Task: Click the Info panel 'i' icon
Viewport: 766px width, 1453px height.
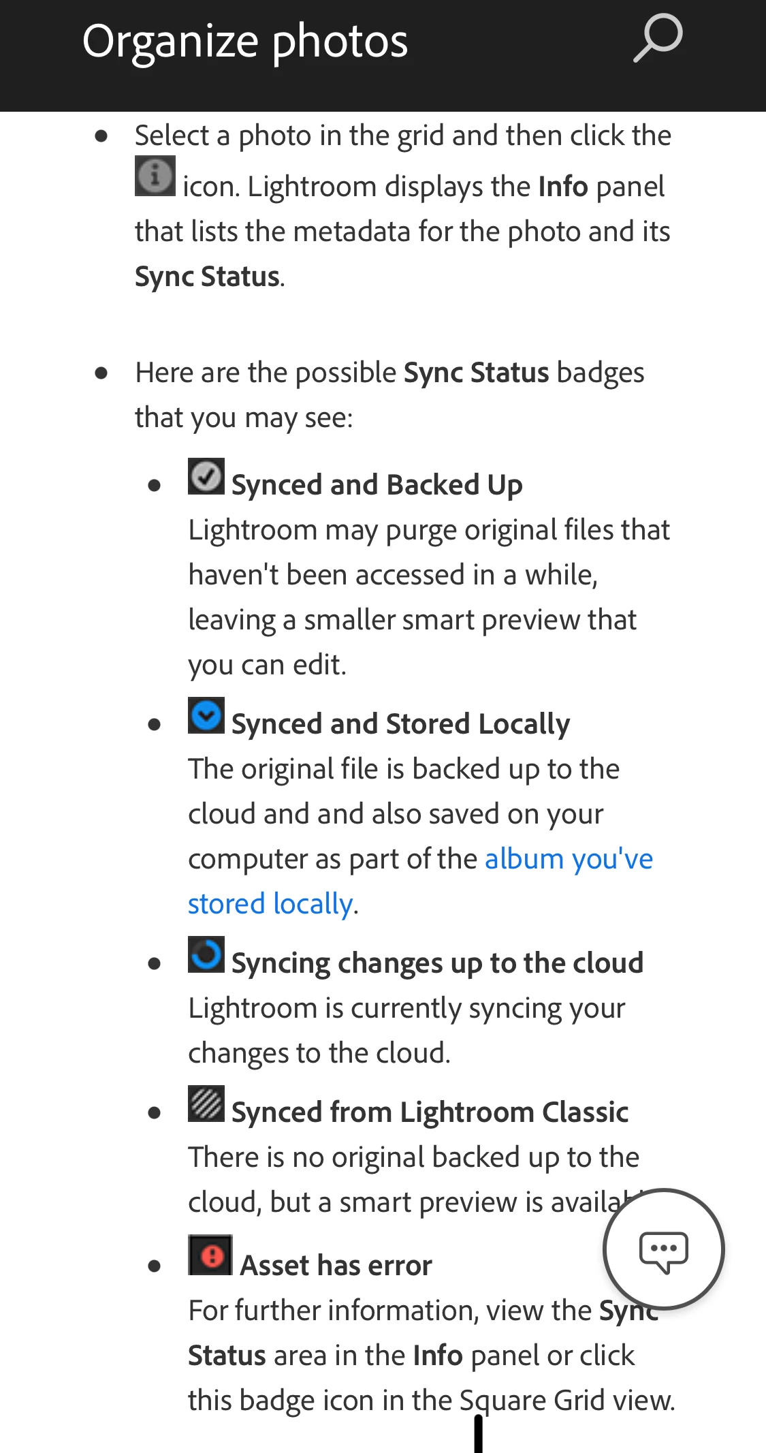Action: [x=155, y=176]
